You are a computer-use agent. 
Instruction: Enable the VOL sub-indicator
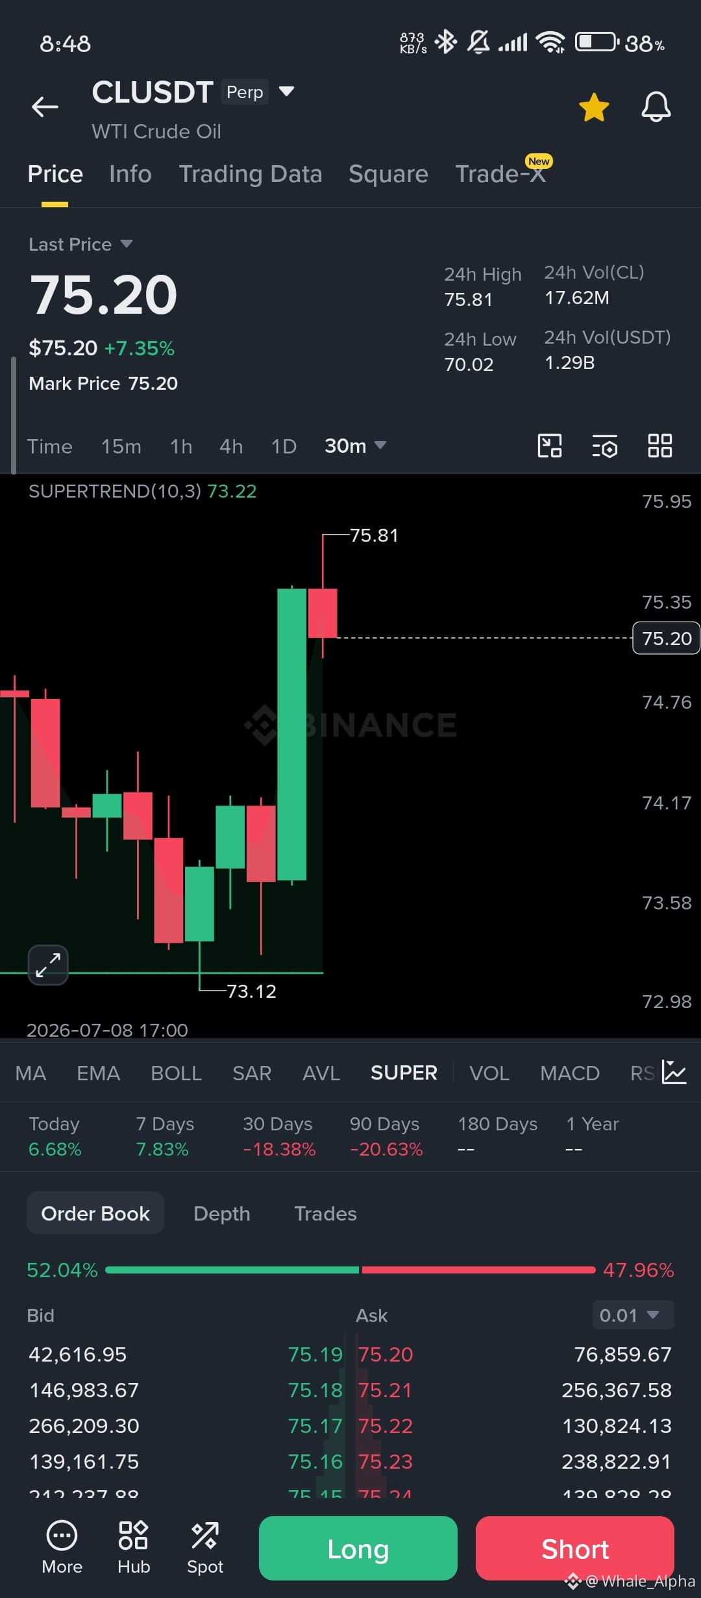pos(489,1073)
